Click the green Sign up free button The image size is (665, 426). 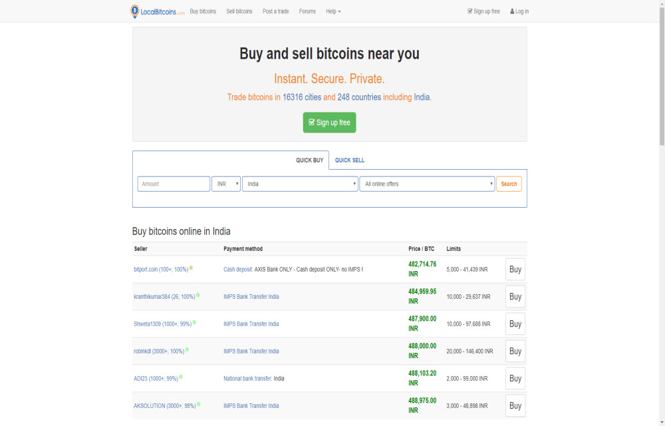330,122
